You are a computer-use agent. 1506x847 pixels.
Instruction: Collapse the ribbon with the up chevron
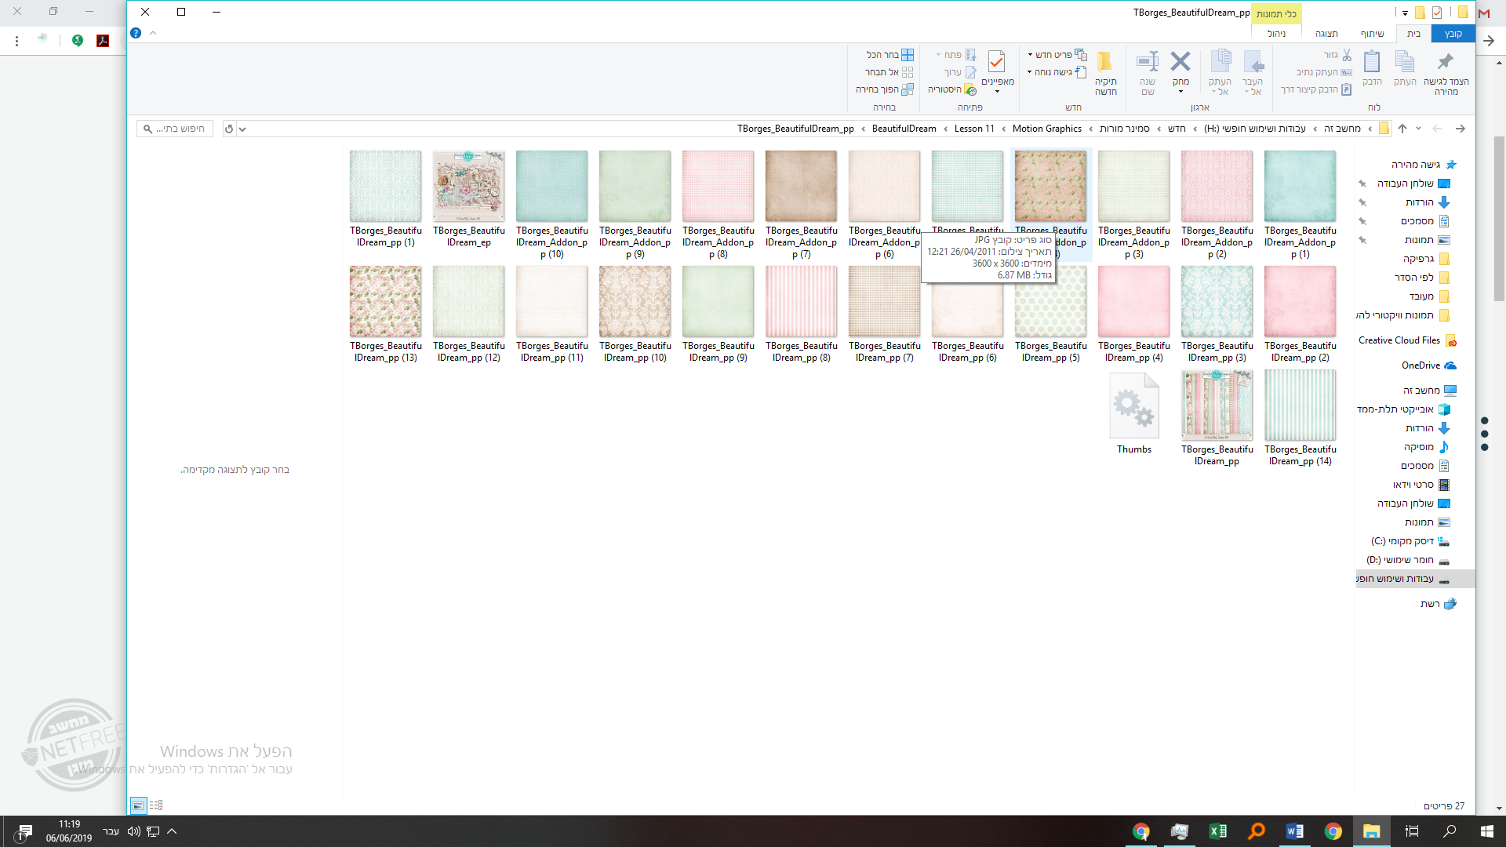(154, 33)
